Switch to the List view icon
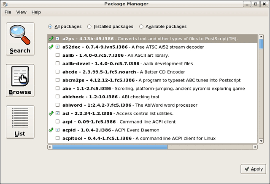The width and height of the screenshot is (270, 184). tap(20, 122)
